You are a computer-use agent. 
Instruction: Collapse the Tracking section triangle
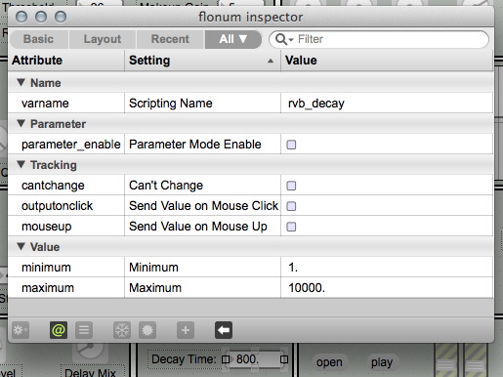pos(21,164)
